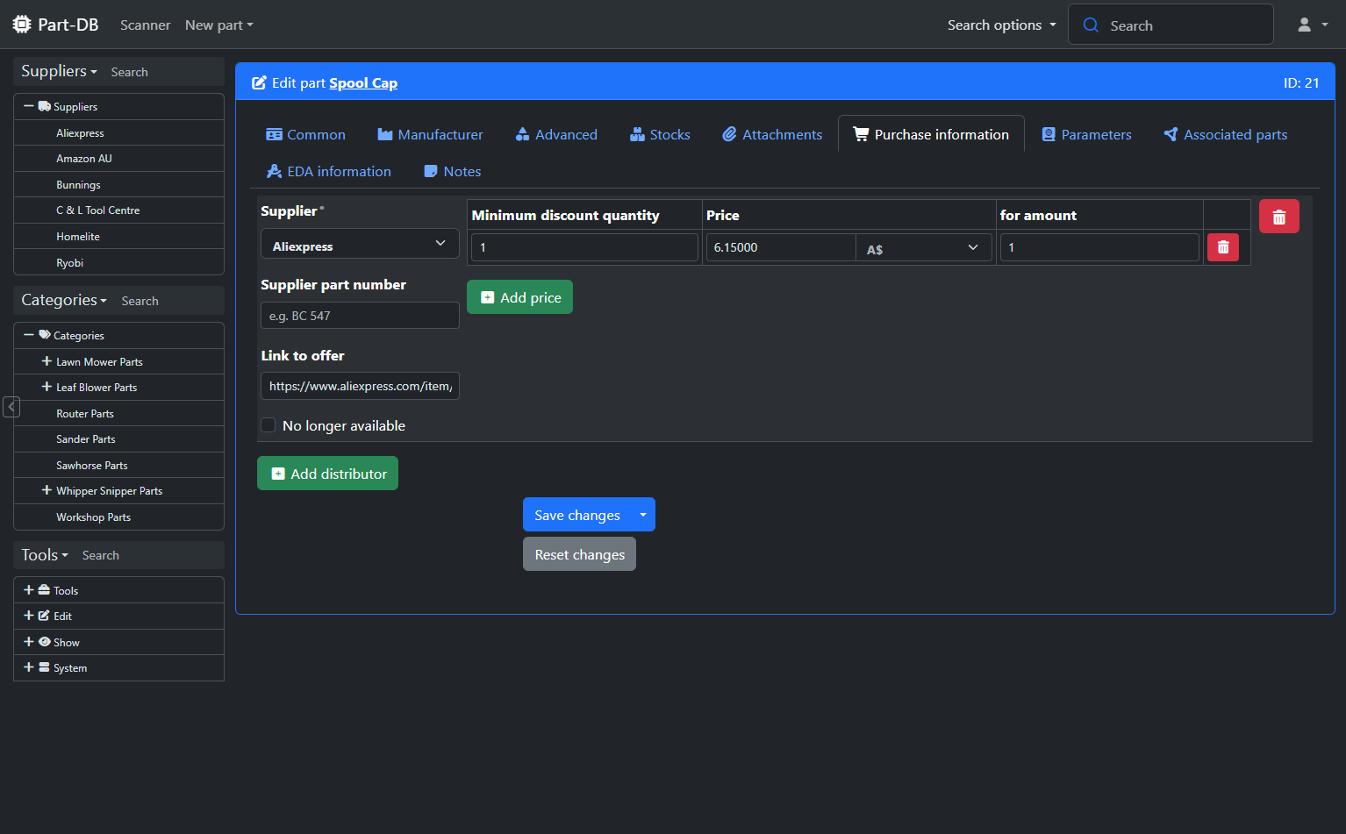Toggle the No longer available checkbox
The image size is (1346, 834).
[268, 425]
